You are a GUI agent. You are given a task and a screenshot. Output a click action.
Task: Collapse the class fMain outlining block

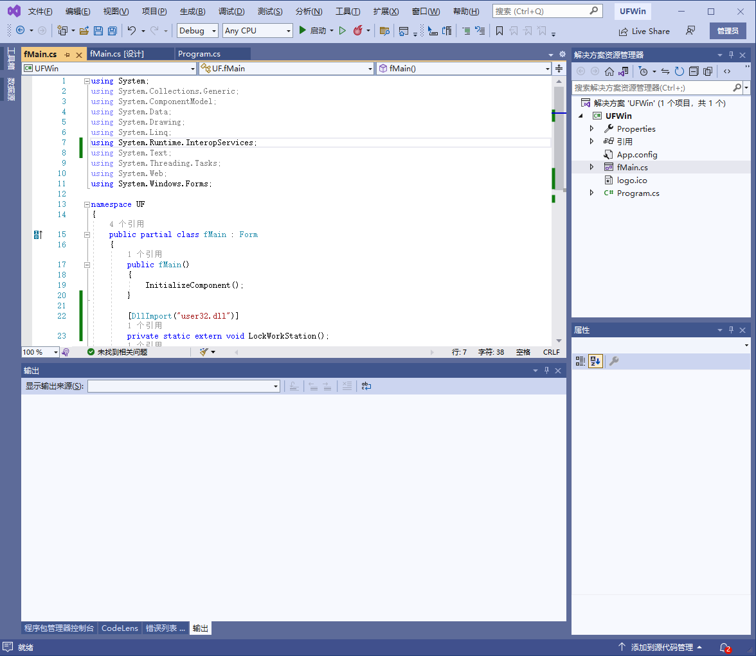point(87,235)
